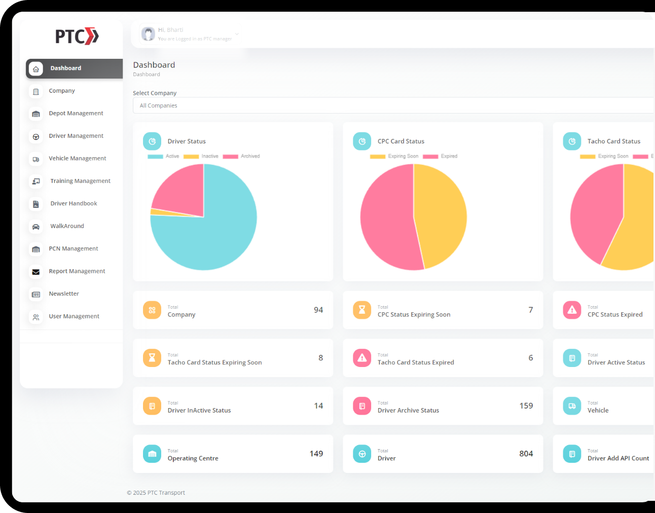655x513 pixels.
Task: Click the WalkAround car icon
Action: point(36,227)
